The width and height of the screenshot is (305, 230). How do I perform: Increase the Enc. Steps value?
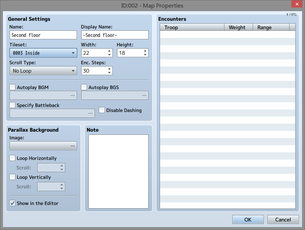[109, 69]
